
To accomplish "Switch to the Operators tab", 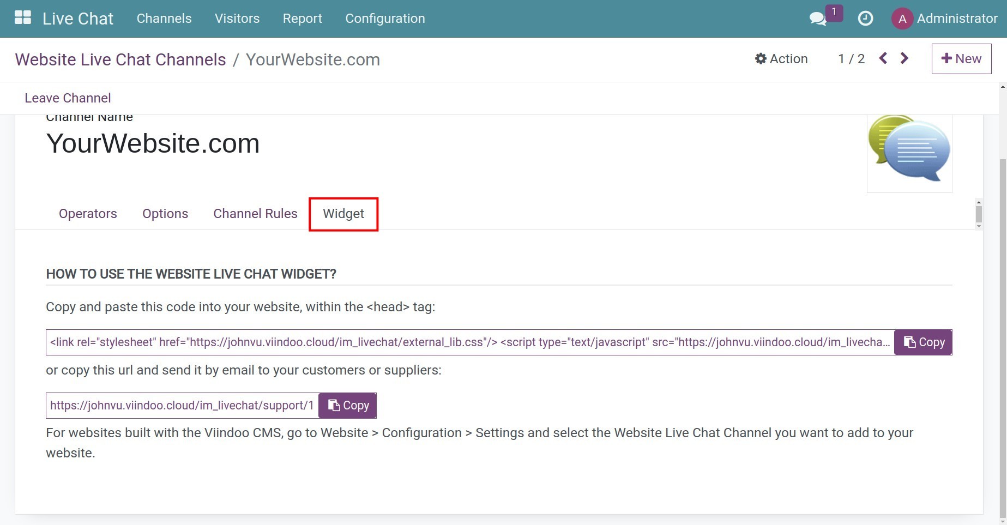I will coord(88,214).
